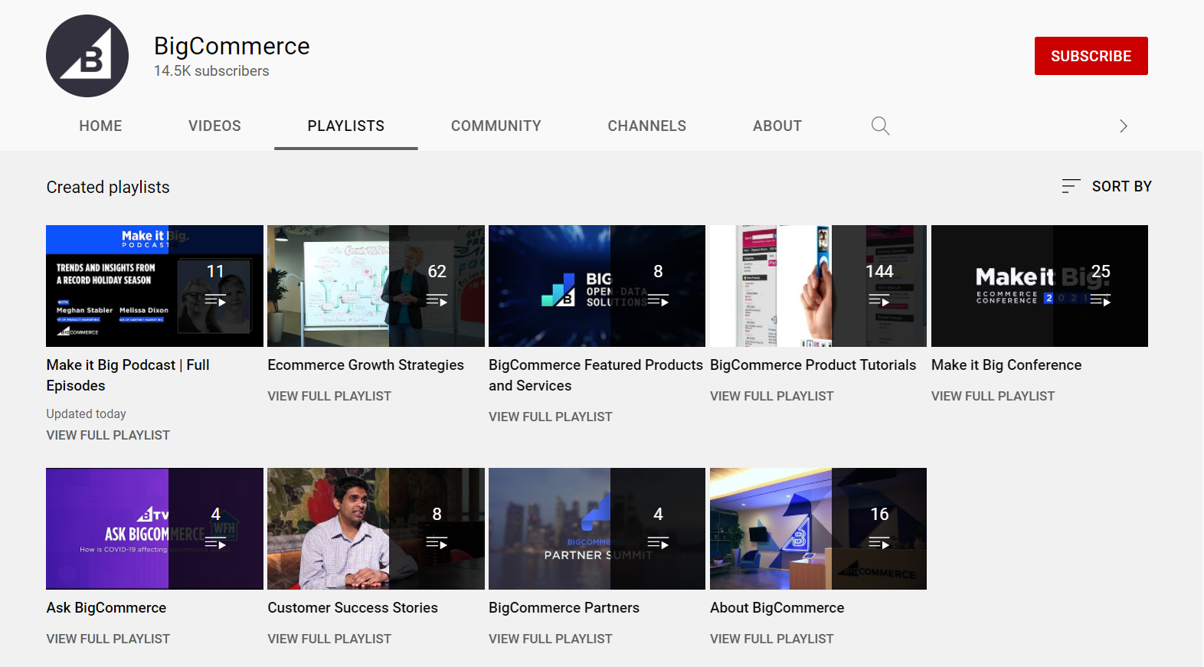
Task: Click the Ask BigCommerce title link
Action: pos(106,608)
